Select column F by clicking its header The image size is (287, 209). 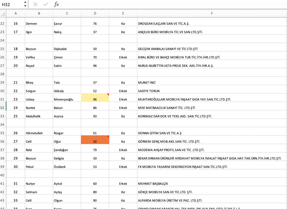[212, 13]
